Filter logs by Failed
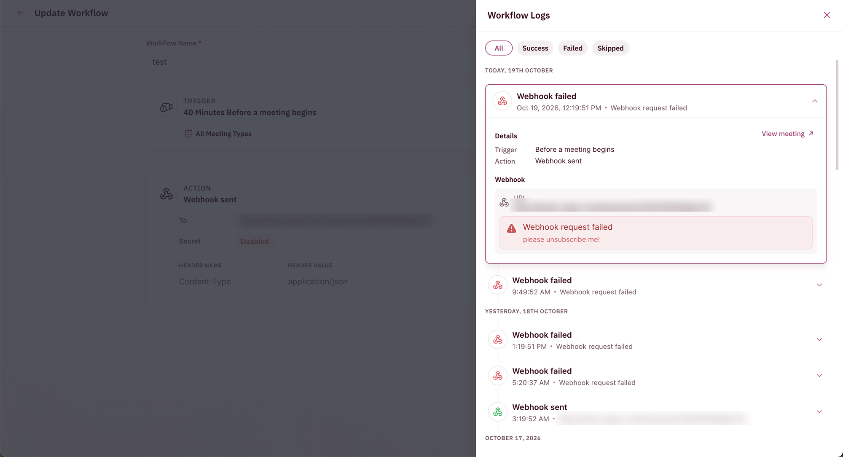Screen dimensions: 843x457 point(572,48)
